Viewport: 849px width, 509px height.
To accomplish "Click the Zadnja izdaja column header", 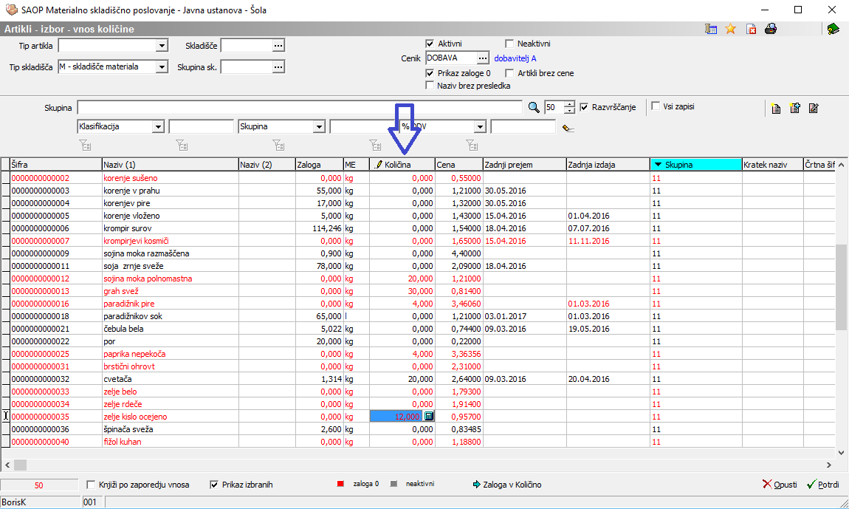I will 608,164.
